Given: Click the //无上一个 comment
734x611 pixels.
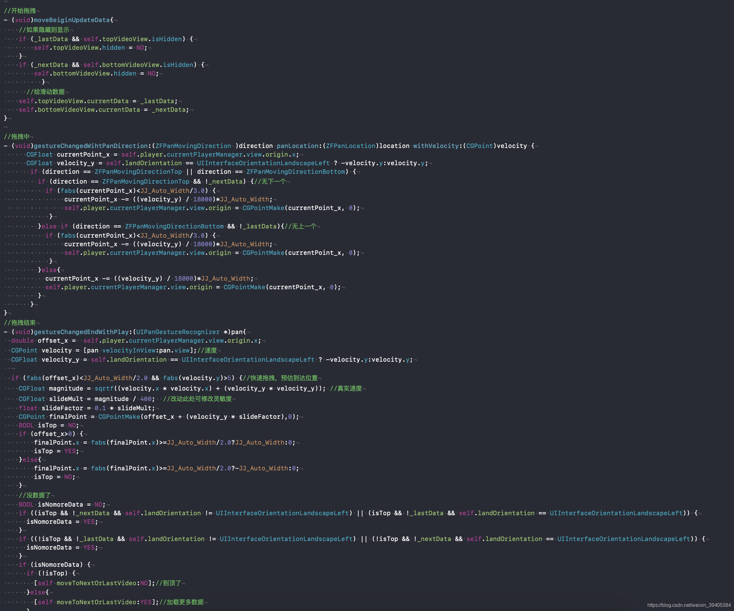Looking at the screenshot, I should click(x=301, y=226).
